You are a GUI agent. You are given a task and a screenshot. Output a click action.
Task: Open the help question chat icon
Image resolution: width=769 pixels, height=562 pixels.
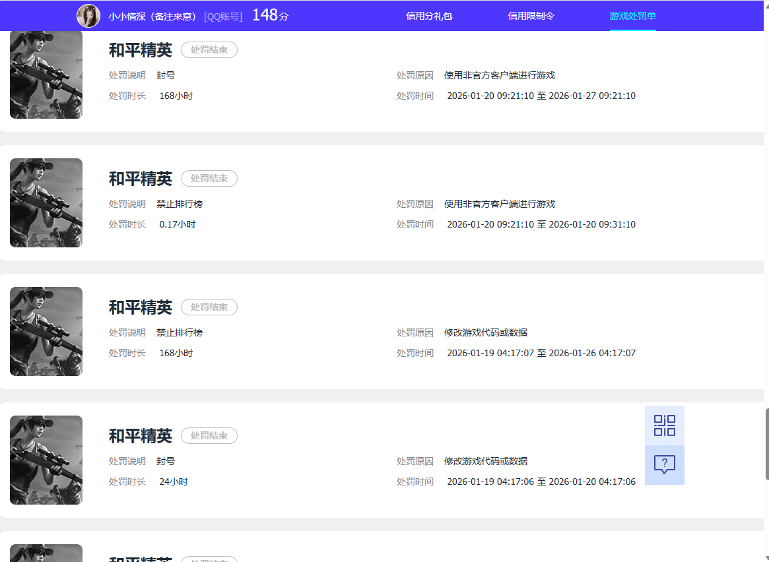(665, 464)
